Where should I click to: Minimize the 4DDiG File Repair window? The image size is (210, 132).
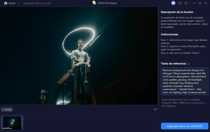coord(194,3)
